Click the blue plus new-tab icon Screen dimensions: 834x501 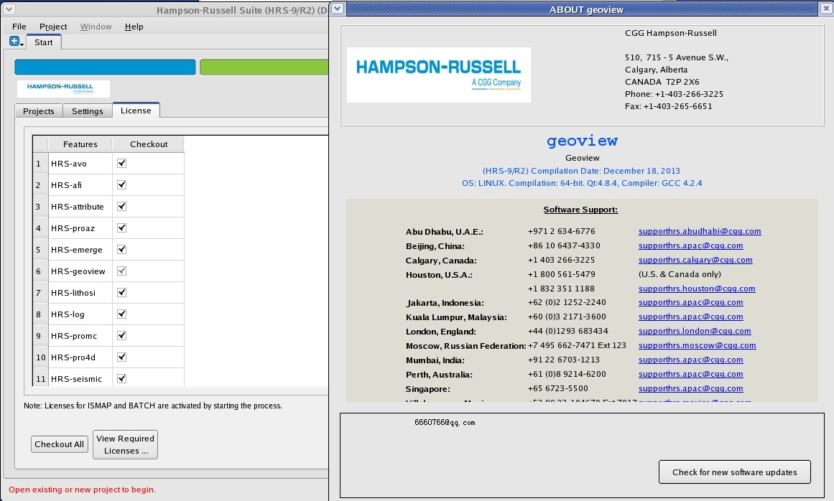(14, 42)
